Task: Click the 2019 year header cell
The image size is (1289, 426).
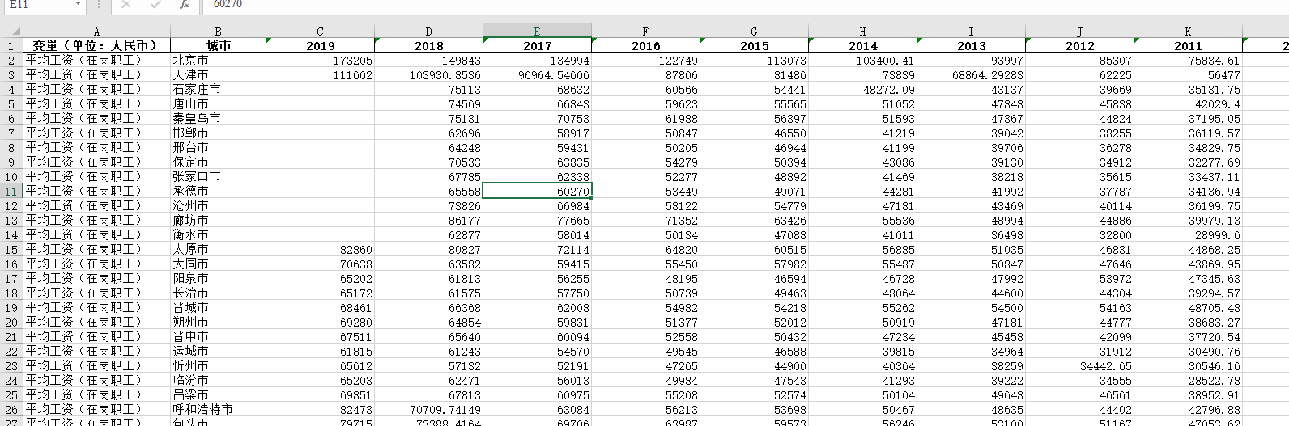Action: pyautogui.click(x=320, y=45)
